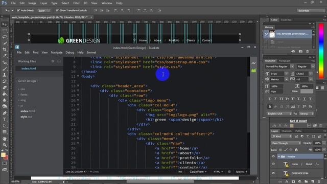327x184 pixels.
Task: Click the Character panel text Color swatch
Action: click(x=307, y=91)
